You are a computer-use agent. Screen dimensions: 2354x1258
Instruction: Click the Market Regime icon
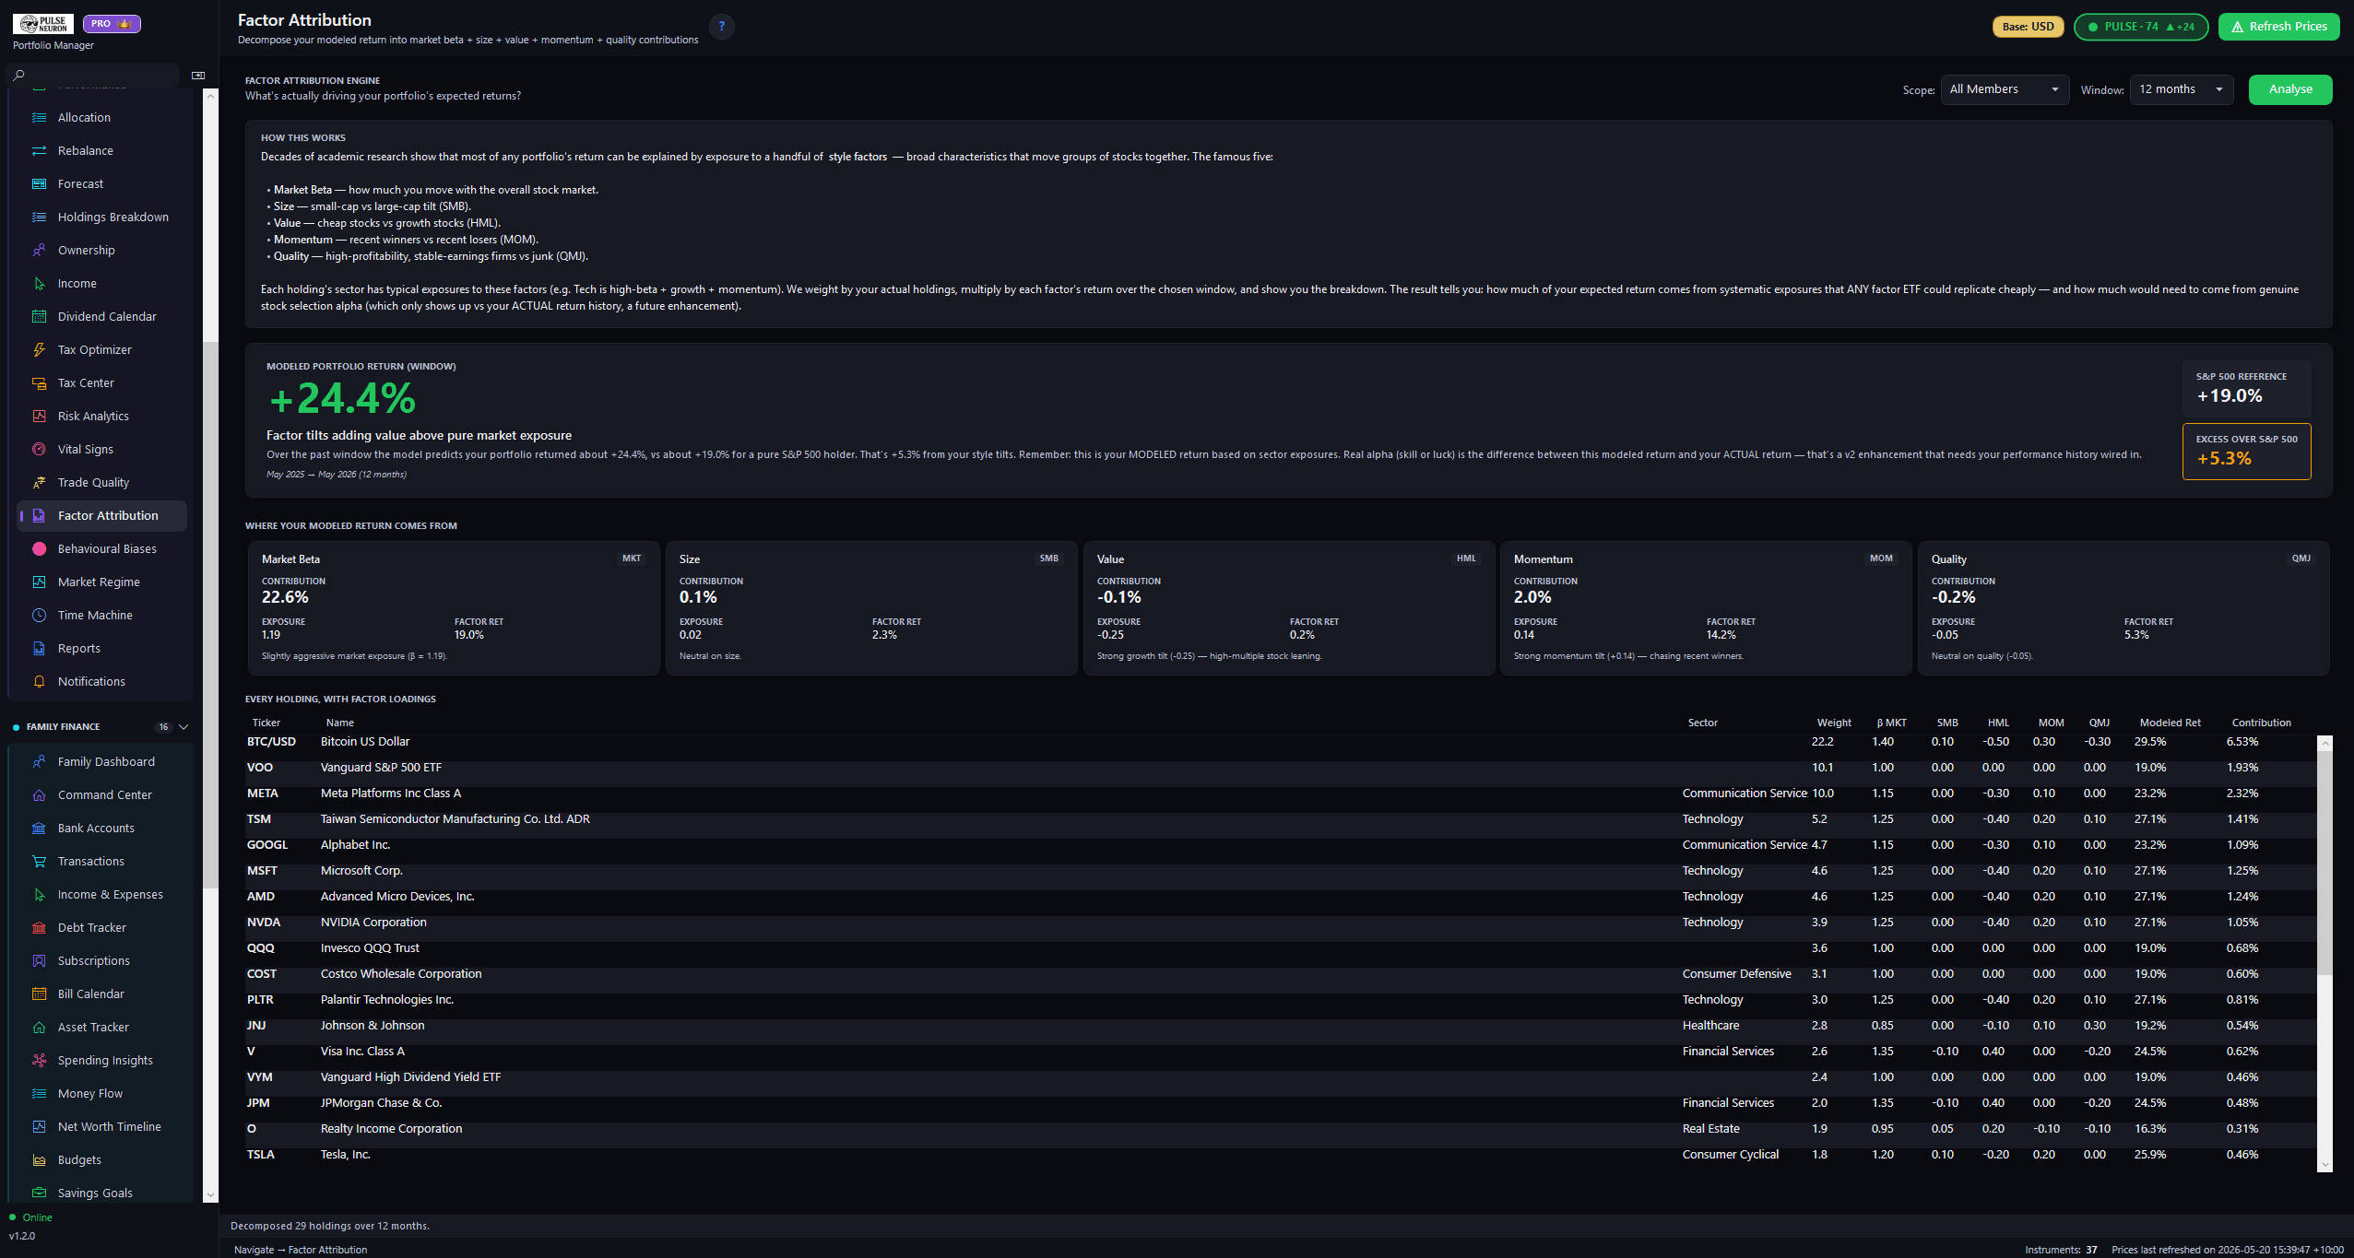tap(39, 582)
